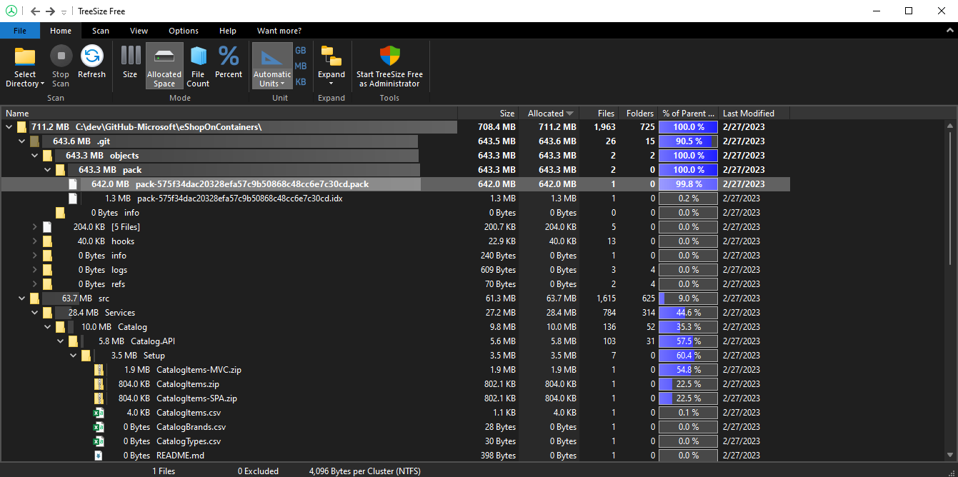
Task: Sort by the Name column header
Action: (x=229, y=113)
